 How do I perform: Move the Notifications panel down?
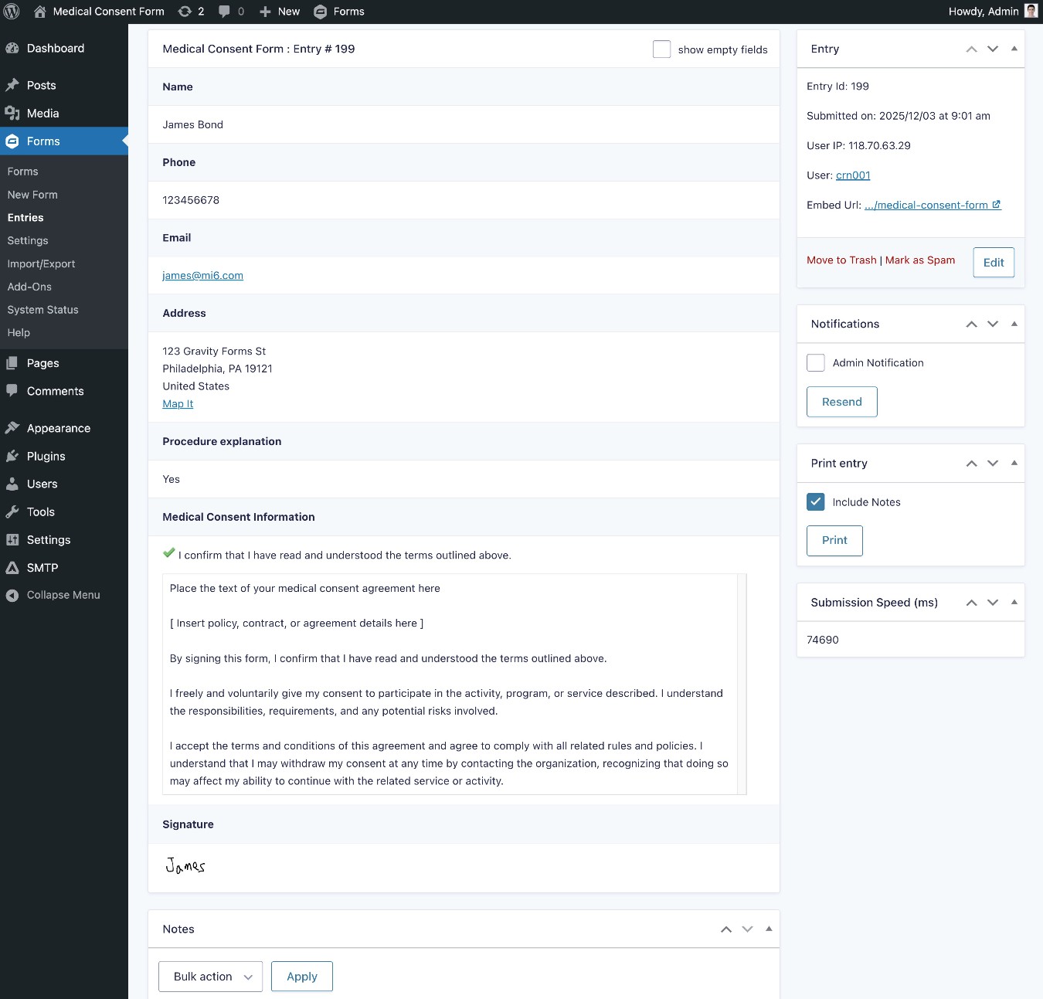[x=993, y=324]
